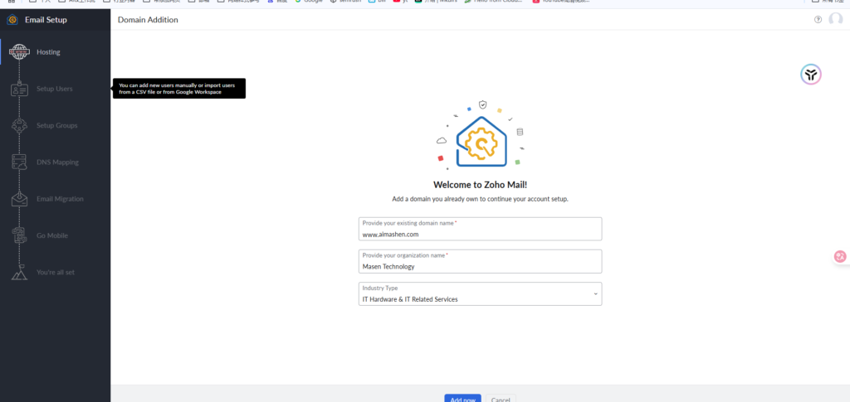
Task: Open help via the question mark icon
Action: pyautogui.click(x=818, y=20)
